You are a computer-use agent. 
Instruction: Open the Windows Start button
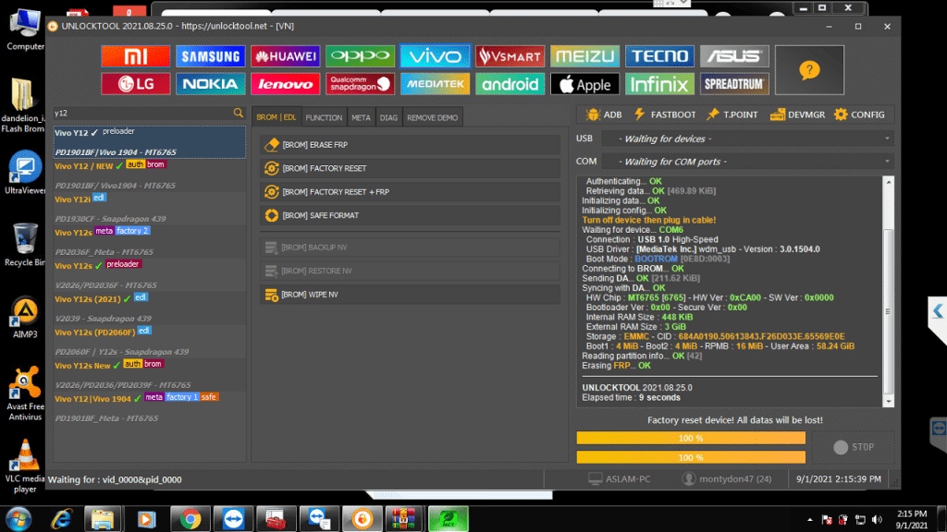coord(18,519)
